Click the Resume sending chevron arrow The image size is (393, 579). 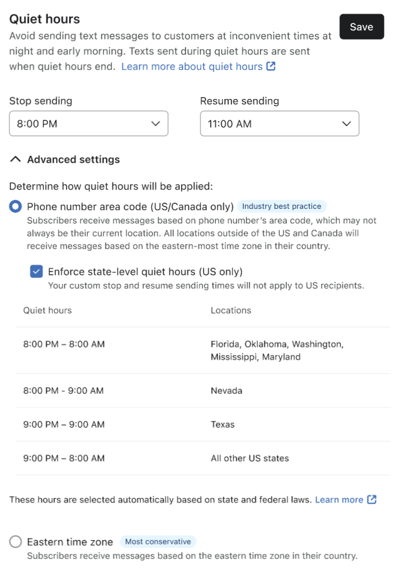click(x=346, y=124)
